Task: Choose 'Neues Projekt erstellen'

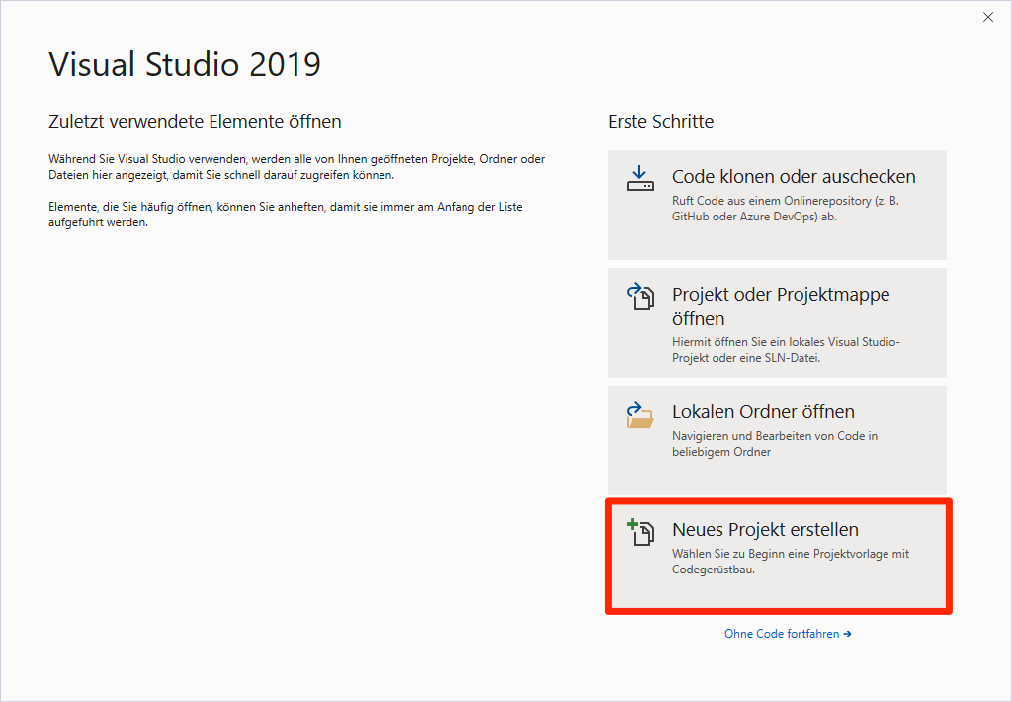Action: (x=779, y=556)
